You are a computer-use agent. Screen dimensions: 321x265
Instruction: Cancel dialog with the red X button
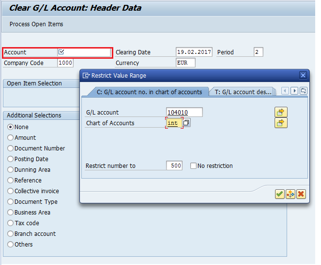(301, 194)
